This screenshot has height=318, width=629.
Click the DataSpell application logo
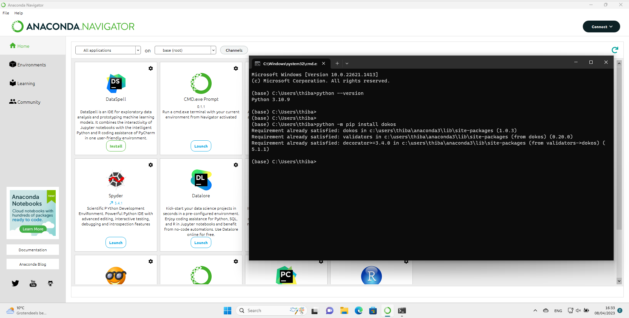[116, 83]
